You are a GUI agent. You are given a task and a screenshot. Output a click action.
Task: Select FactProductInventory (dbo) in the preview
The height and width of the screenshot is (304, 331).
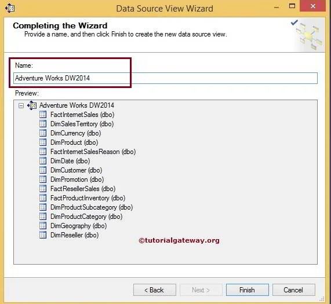[88, 198]
